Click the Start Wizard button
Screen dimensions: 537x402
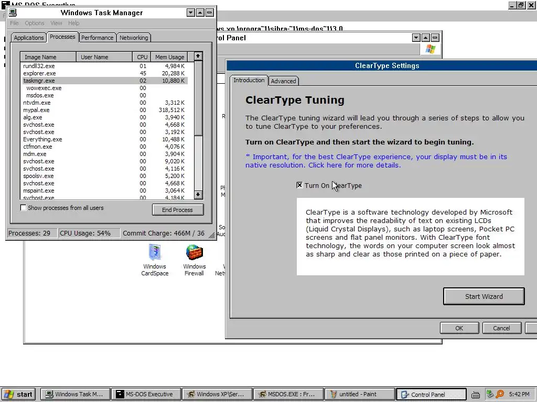pyautogui.click(x=484, y=296)
